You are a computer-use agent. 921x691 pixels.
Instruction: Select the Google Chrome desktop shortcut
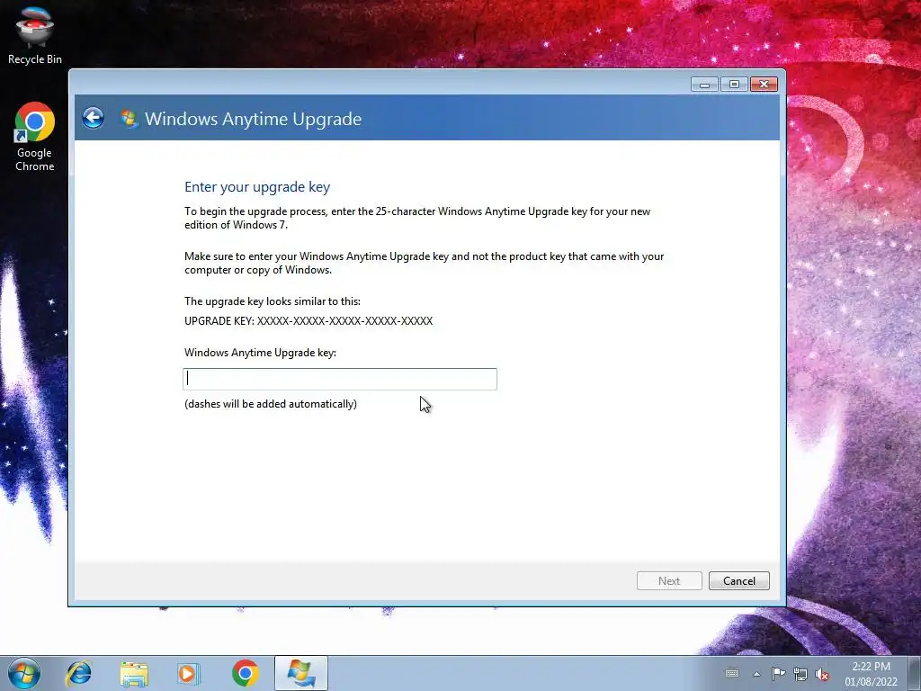(x=35, y=137)
